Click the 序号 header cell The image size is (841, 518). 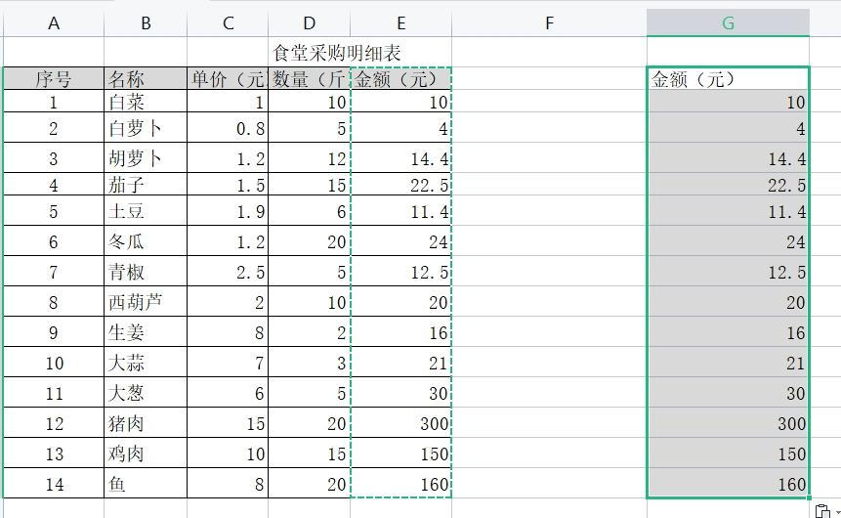pyautogui.click(x=54, y=79)
